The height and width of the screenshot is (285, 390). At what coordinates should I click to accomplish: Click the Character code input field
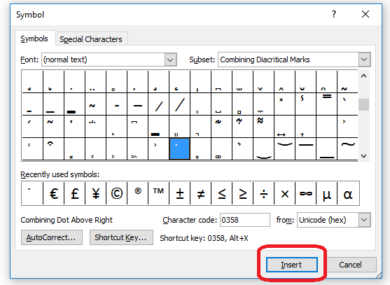(x=245, y=220)
